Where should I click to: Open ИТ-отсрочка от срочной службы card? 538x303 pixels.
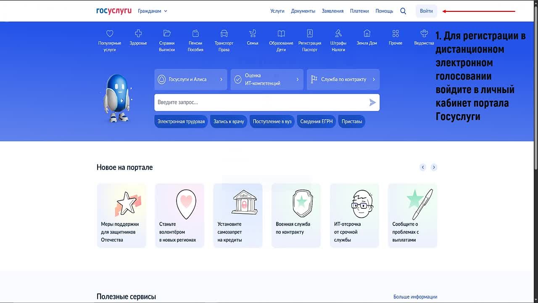point(354,215)
